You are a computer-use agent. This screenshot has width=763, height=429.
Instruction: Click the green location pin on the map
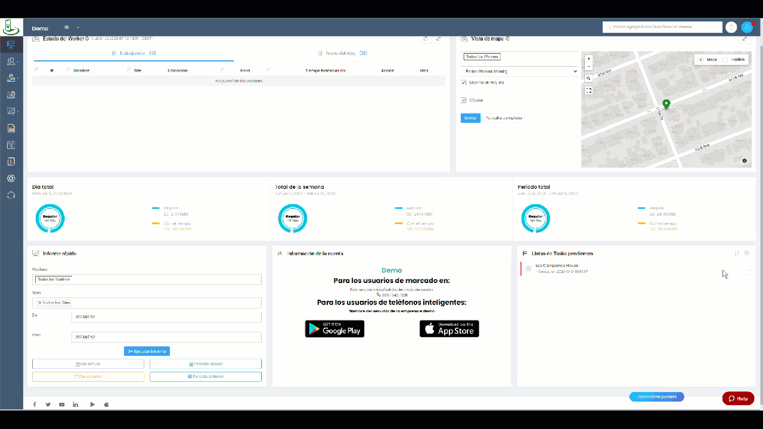click(x=666, y=104)
